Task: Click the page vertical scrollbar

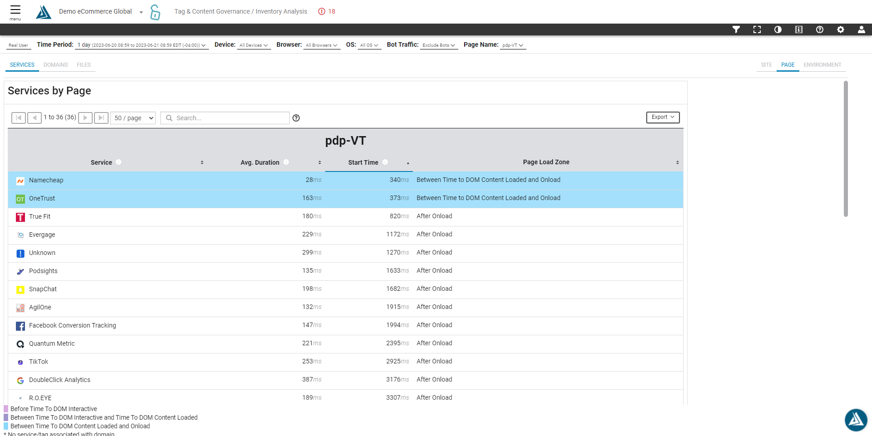Action: point(846,149)
